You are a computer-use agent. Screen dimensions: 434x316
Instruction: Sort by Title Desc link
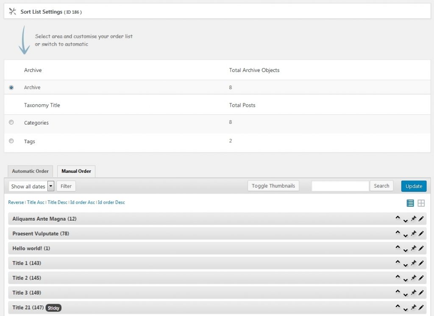pyautogui.click(x=57, y=202)
